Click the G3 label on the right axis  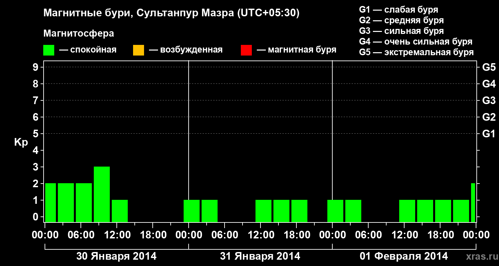click(489, 101)
